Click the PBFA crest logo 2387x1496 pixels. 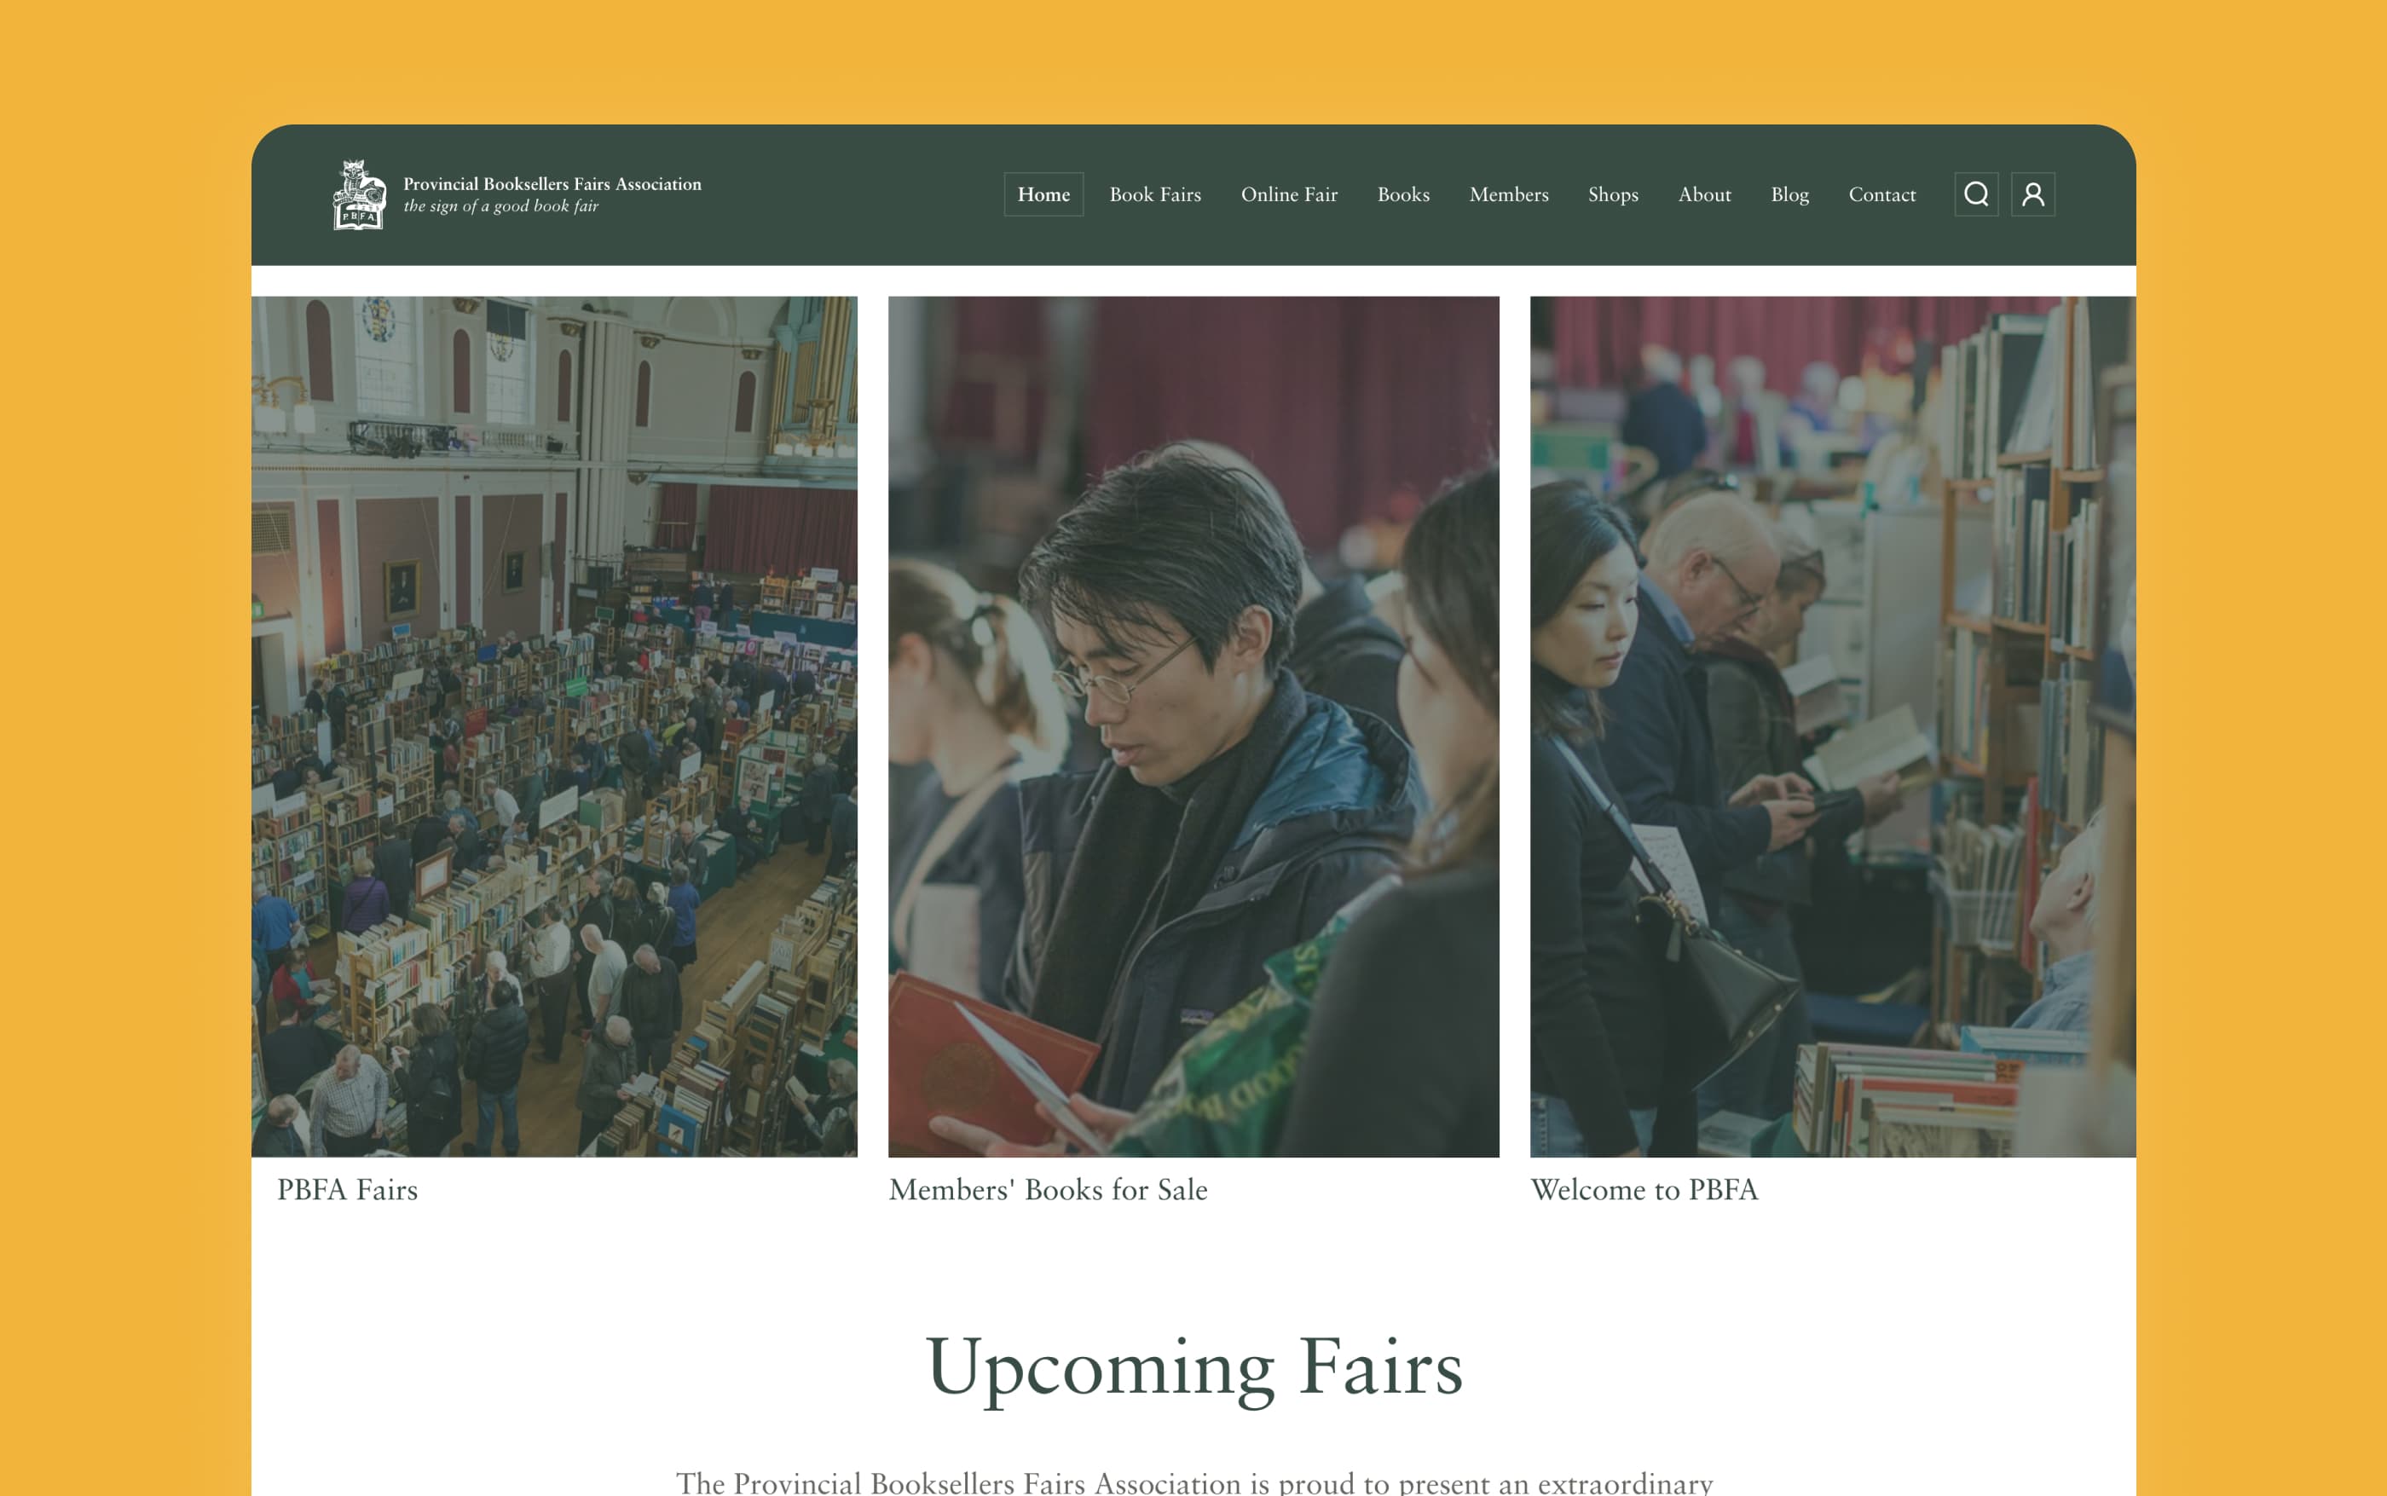pyautogui.click(x=359, y=195)
